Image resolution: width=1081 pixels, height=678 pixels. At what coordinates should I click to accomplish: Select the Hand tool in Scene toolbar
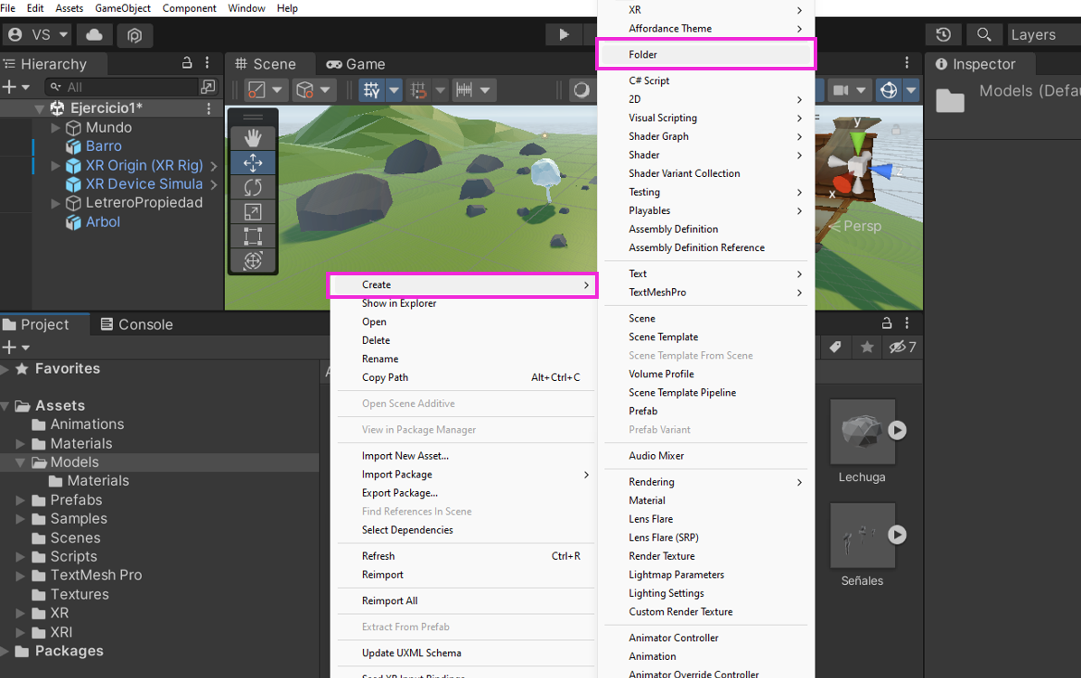click(253, 138)
